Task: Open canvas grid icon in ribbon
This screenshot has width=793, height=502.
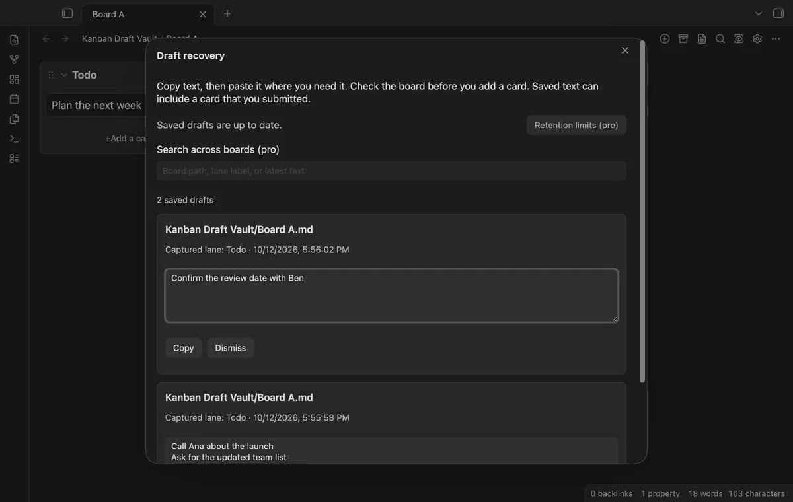Action: click(14, 80)
